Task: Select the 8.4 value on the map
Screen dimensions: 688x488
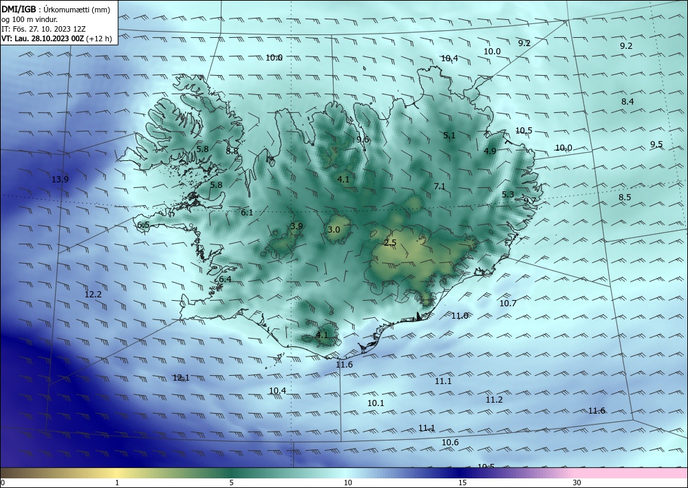Action: pos(627,102)
